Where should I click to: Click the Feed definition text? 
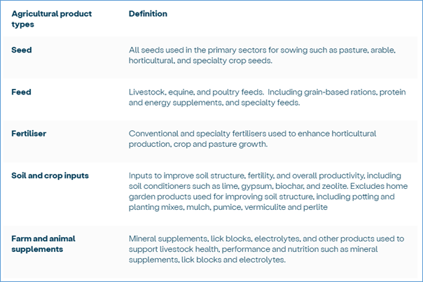(264, 97)
